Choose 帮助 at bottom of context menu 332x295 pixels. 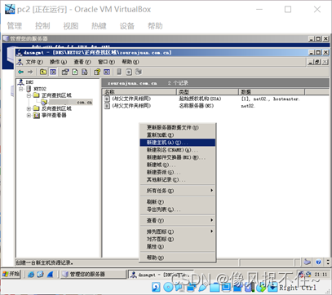click(x=178, y=258)
